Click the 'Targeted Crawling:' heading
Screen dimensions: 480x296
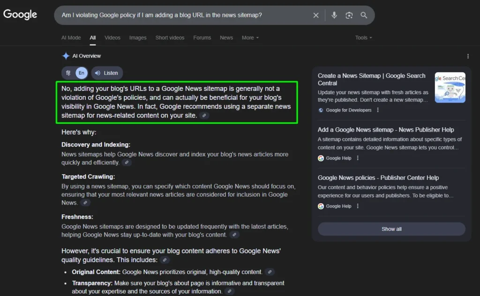pyautogui.click(x=88, y=177)
